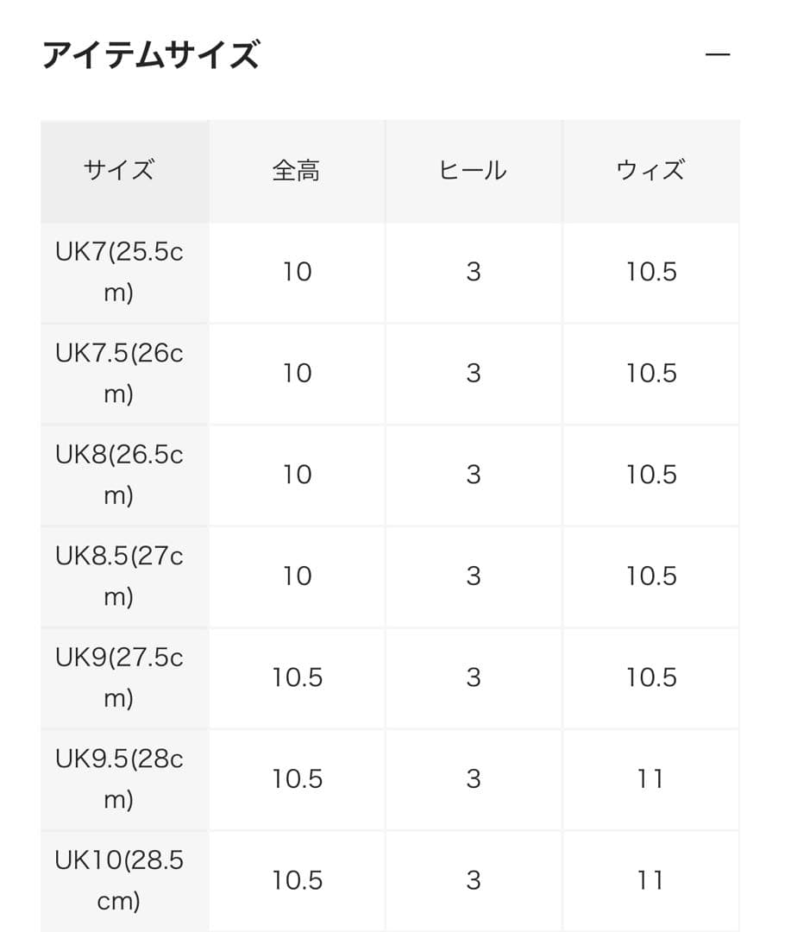The width and height of the screenshot is (791, 932).
Task: Click the UK9.5(28cm) size cell
Action: [124, 778]
